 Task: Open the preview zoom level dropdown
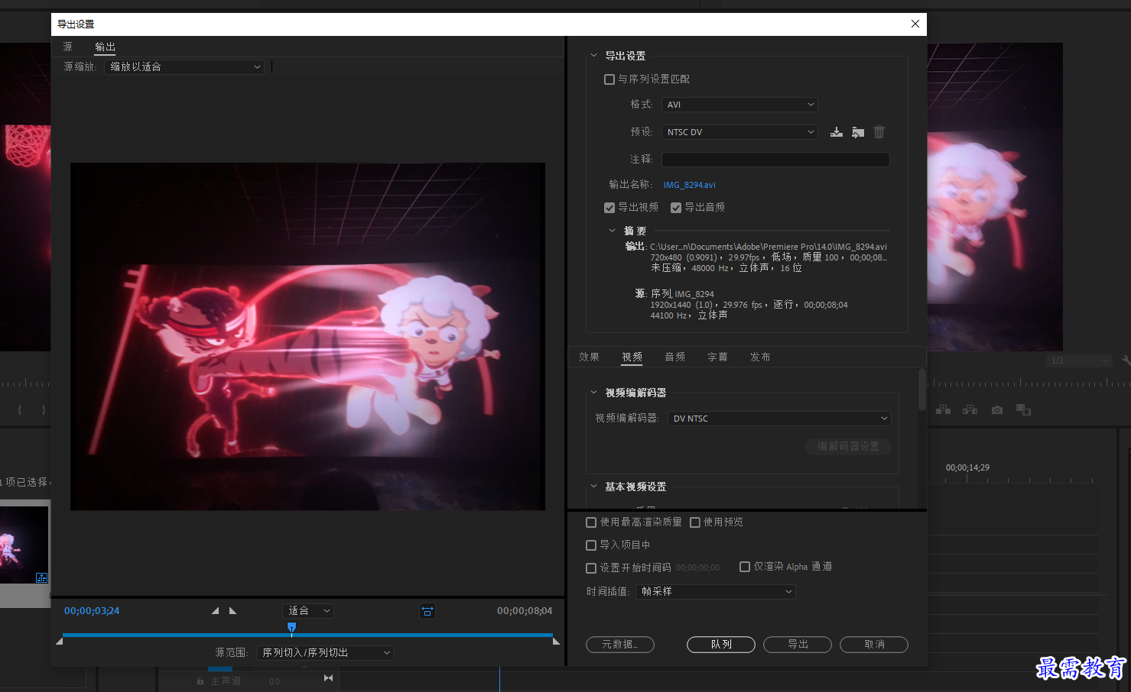pyautogui.click(x=308, y=611)
